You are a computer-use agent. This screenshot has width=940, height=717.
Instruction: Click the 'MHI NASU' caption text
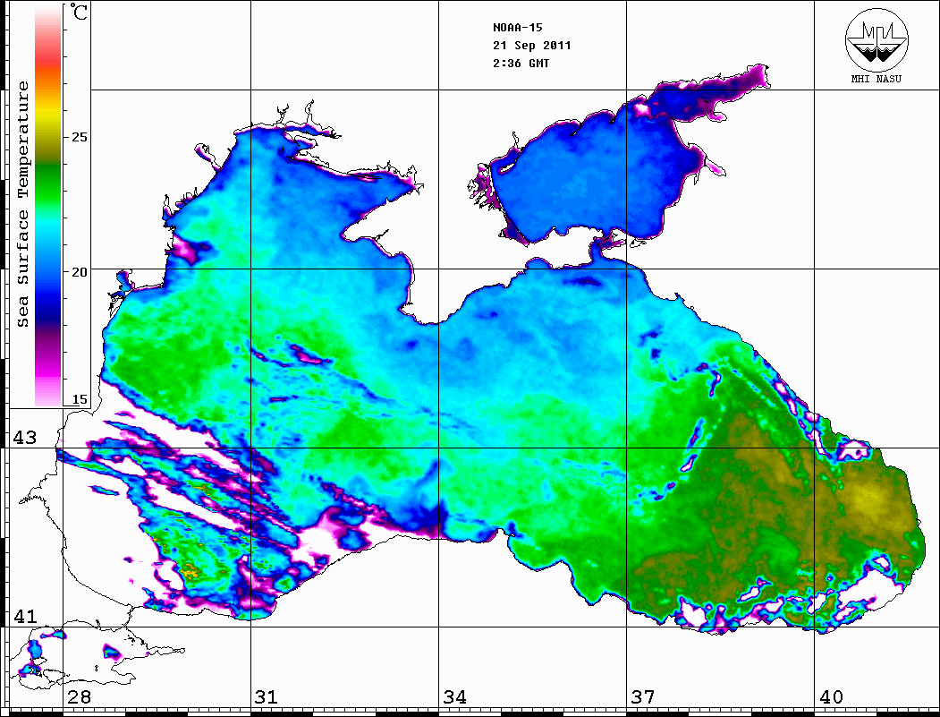tap(876, 79)
